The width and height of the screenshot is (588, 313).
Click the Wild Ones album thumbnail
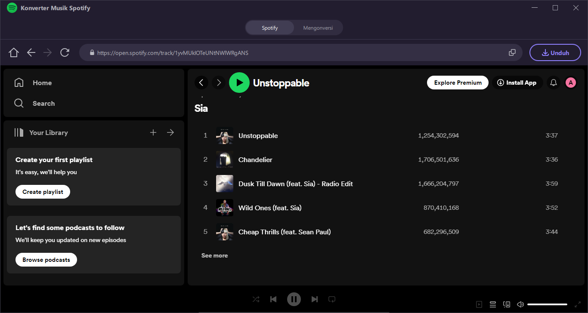[225, 208]
